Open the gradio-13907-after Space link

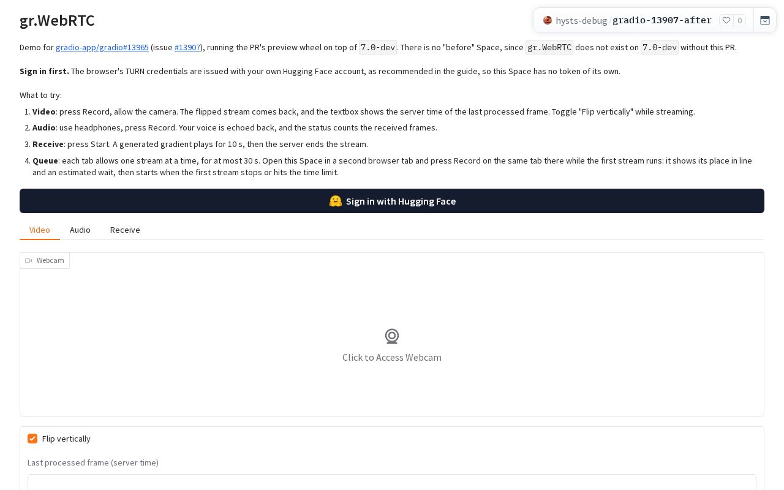tap(662, 20)
